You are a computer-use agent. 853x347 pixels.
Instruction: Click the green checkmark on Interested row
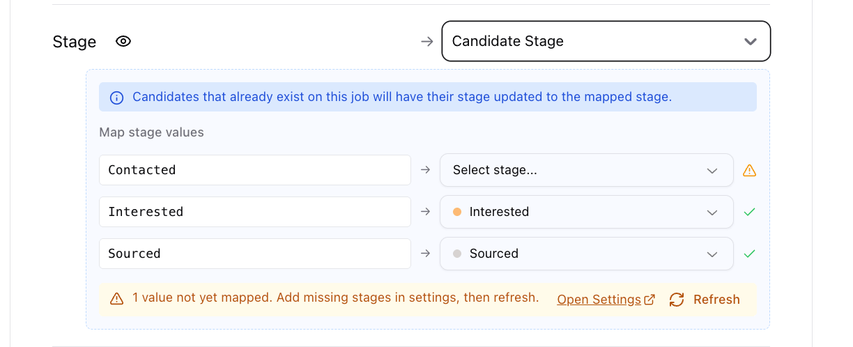pos(749,212)
